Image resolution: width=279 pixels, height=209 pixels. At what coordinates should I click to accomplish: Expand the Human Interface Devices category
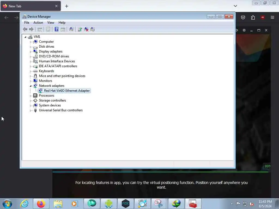coord(31,62)
